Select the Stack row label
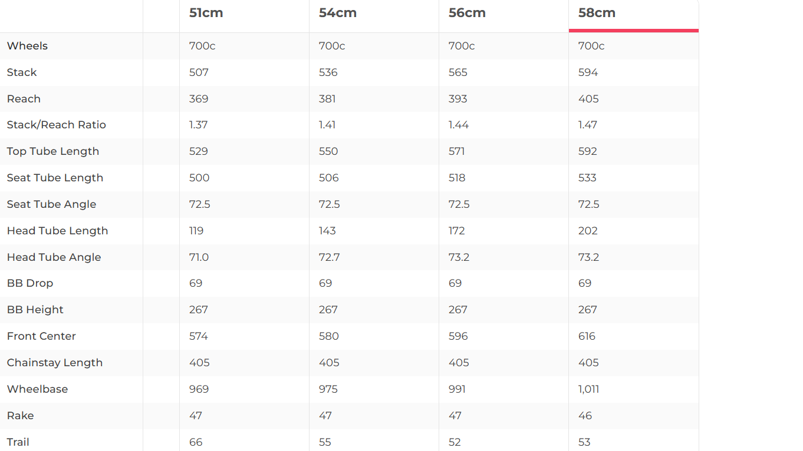The height and width of the screenshot is (451, 803). pyautogui.click(x=22, y=72)
